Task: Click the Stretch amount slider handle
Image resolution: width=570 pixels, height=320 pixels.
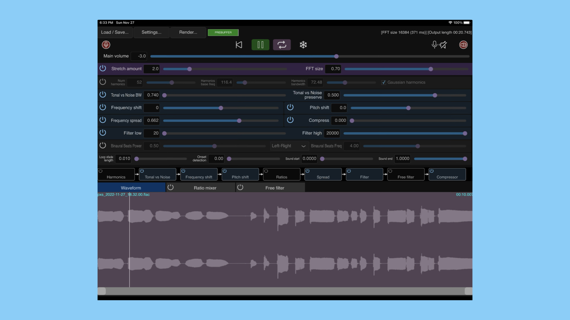Action: [x=189, y=69]
